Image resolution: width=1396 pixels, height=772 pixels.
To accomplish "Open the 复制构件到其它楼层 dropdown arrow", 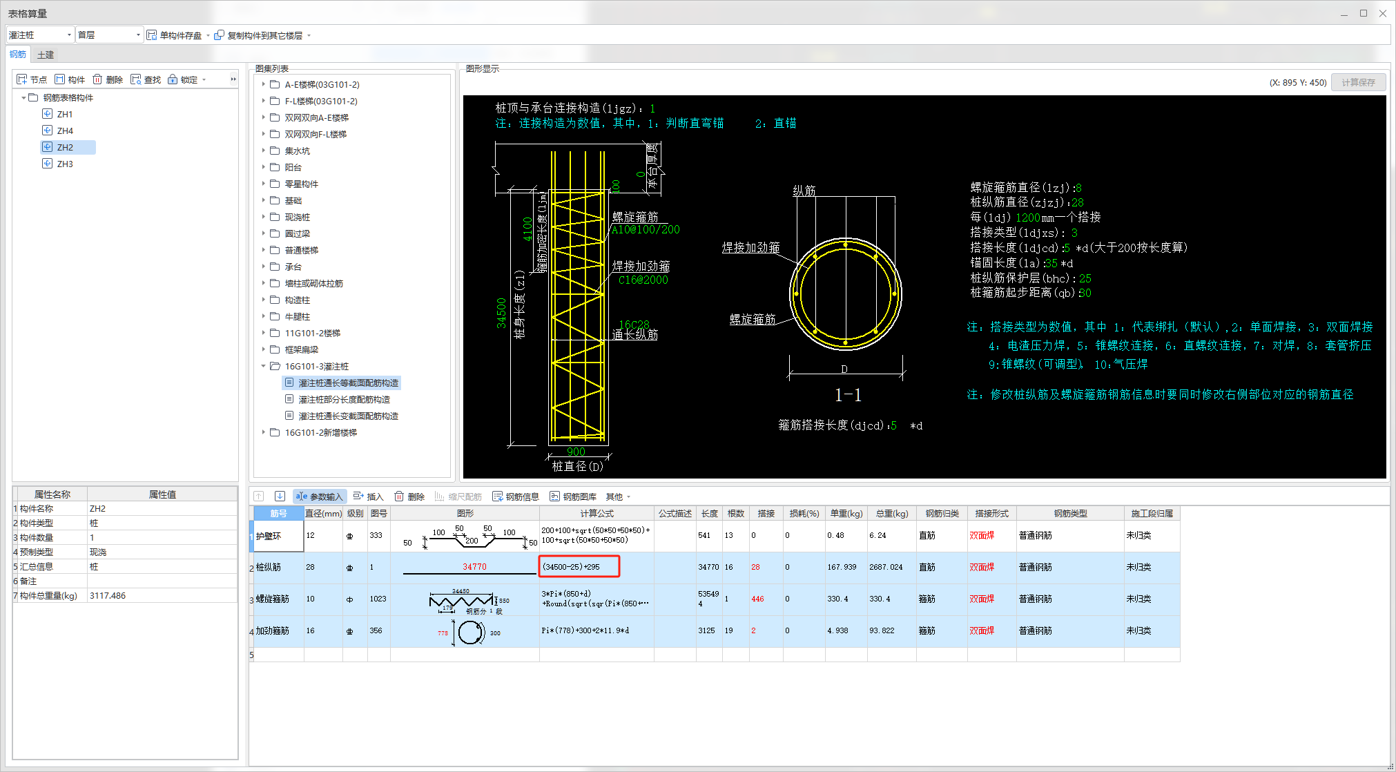I will (x=309, y=35).
